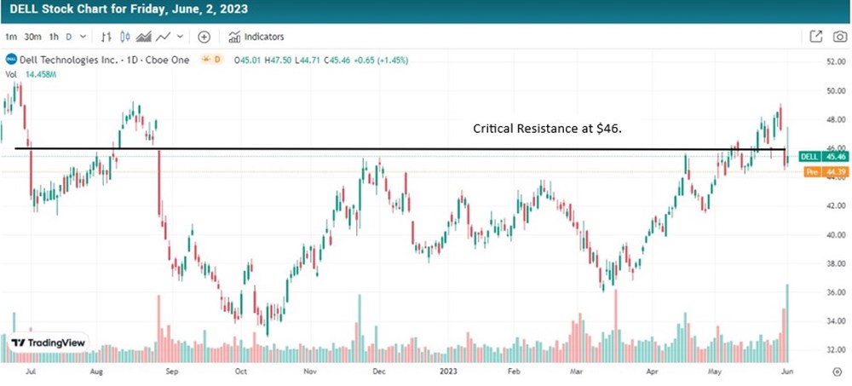The image size is (852, 386).
Task: Select the bars chart style icon
Action: pos(107,37)
